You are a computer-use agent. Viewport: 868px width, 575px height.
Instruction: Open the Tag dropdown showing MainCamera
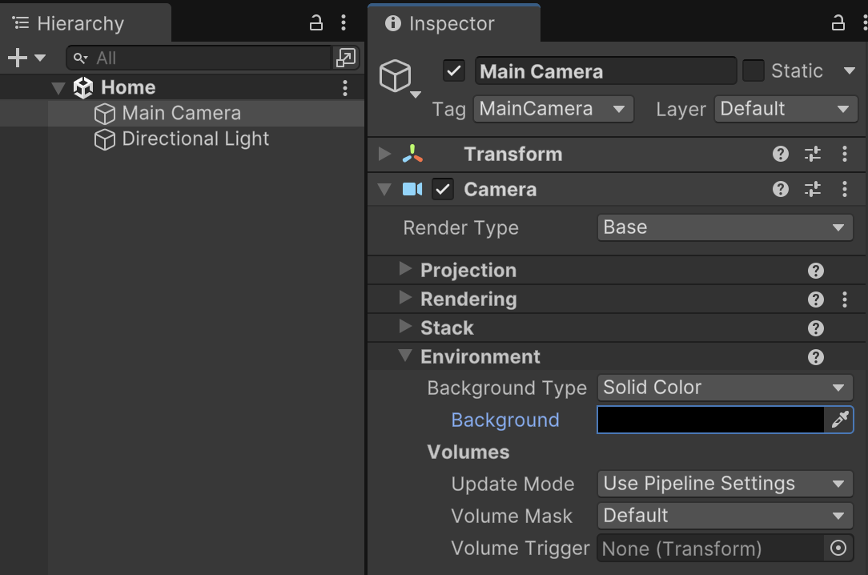click(x=553, y=109)
